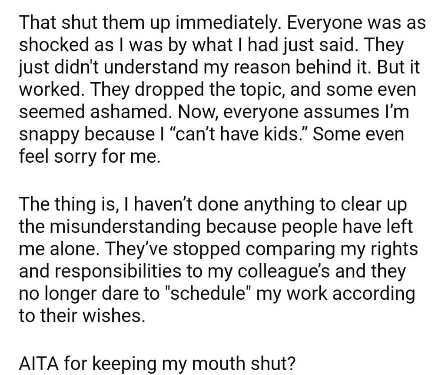Viewport: 445px width, 375px height.
Task: Click the word "snappy"
Action: 48,135
